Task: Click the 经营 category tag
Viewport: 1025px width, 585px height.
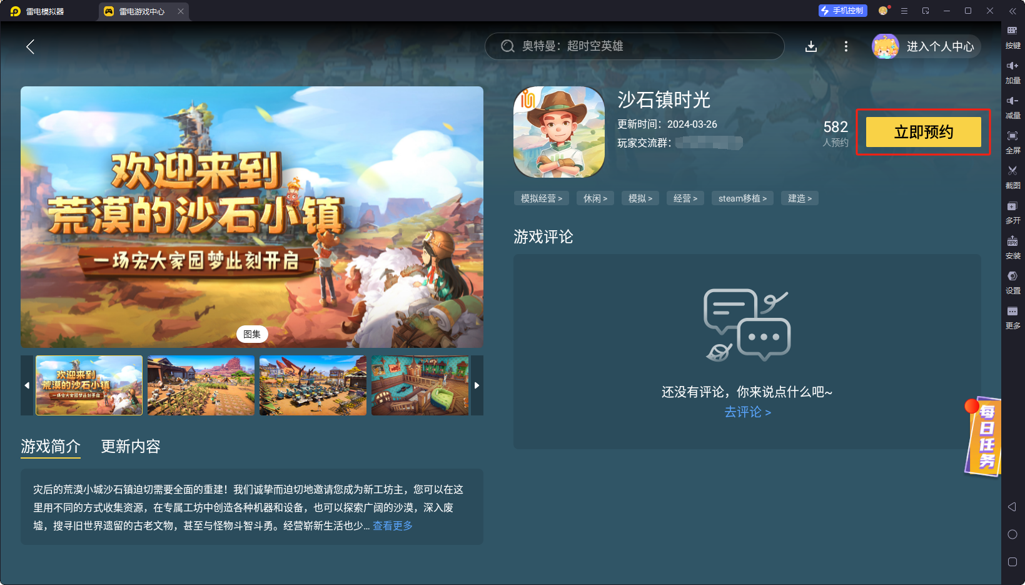Action: [685, 198]
